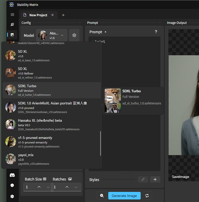Open Settings gear at sidebar bottom
Viewport: 199px width, 202px height.
(x=12, y=196)
